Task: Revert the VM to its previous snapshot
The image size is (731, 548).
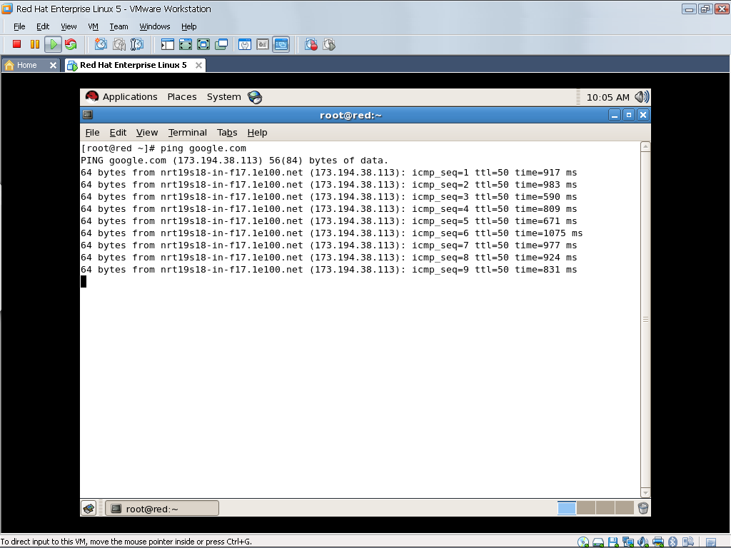Action: tap(119, 44)
